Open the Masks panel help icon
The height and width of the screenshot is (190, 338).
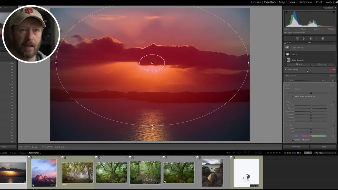click(334, 43)
